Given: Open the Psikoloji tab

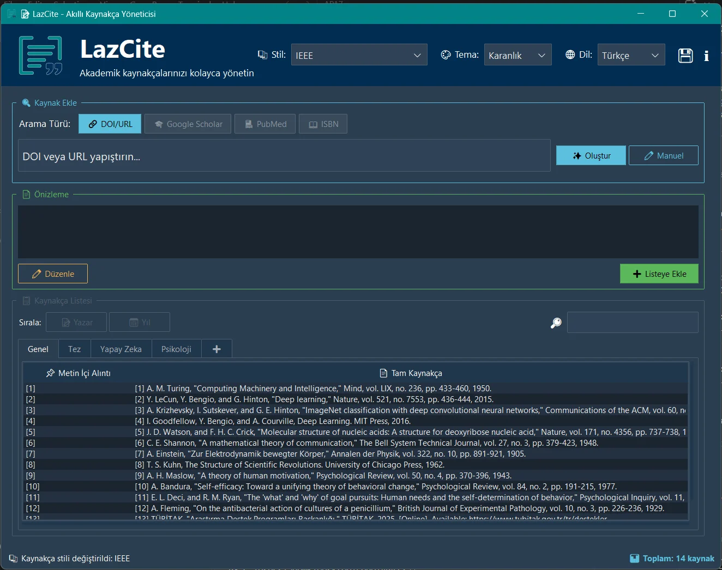Looking at the screenshot, I should tap(176, 349).
